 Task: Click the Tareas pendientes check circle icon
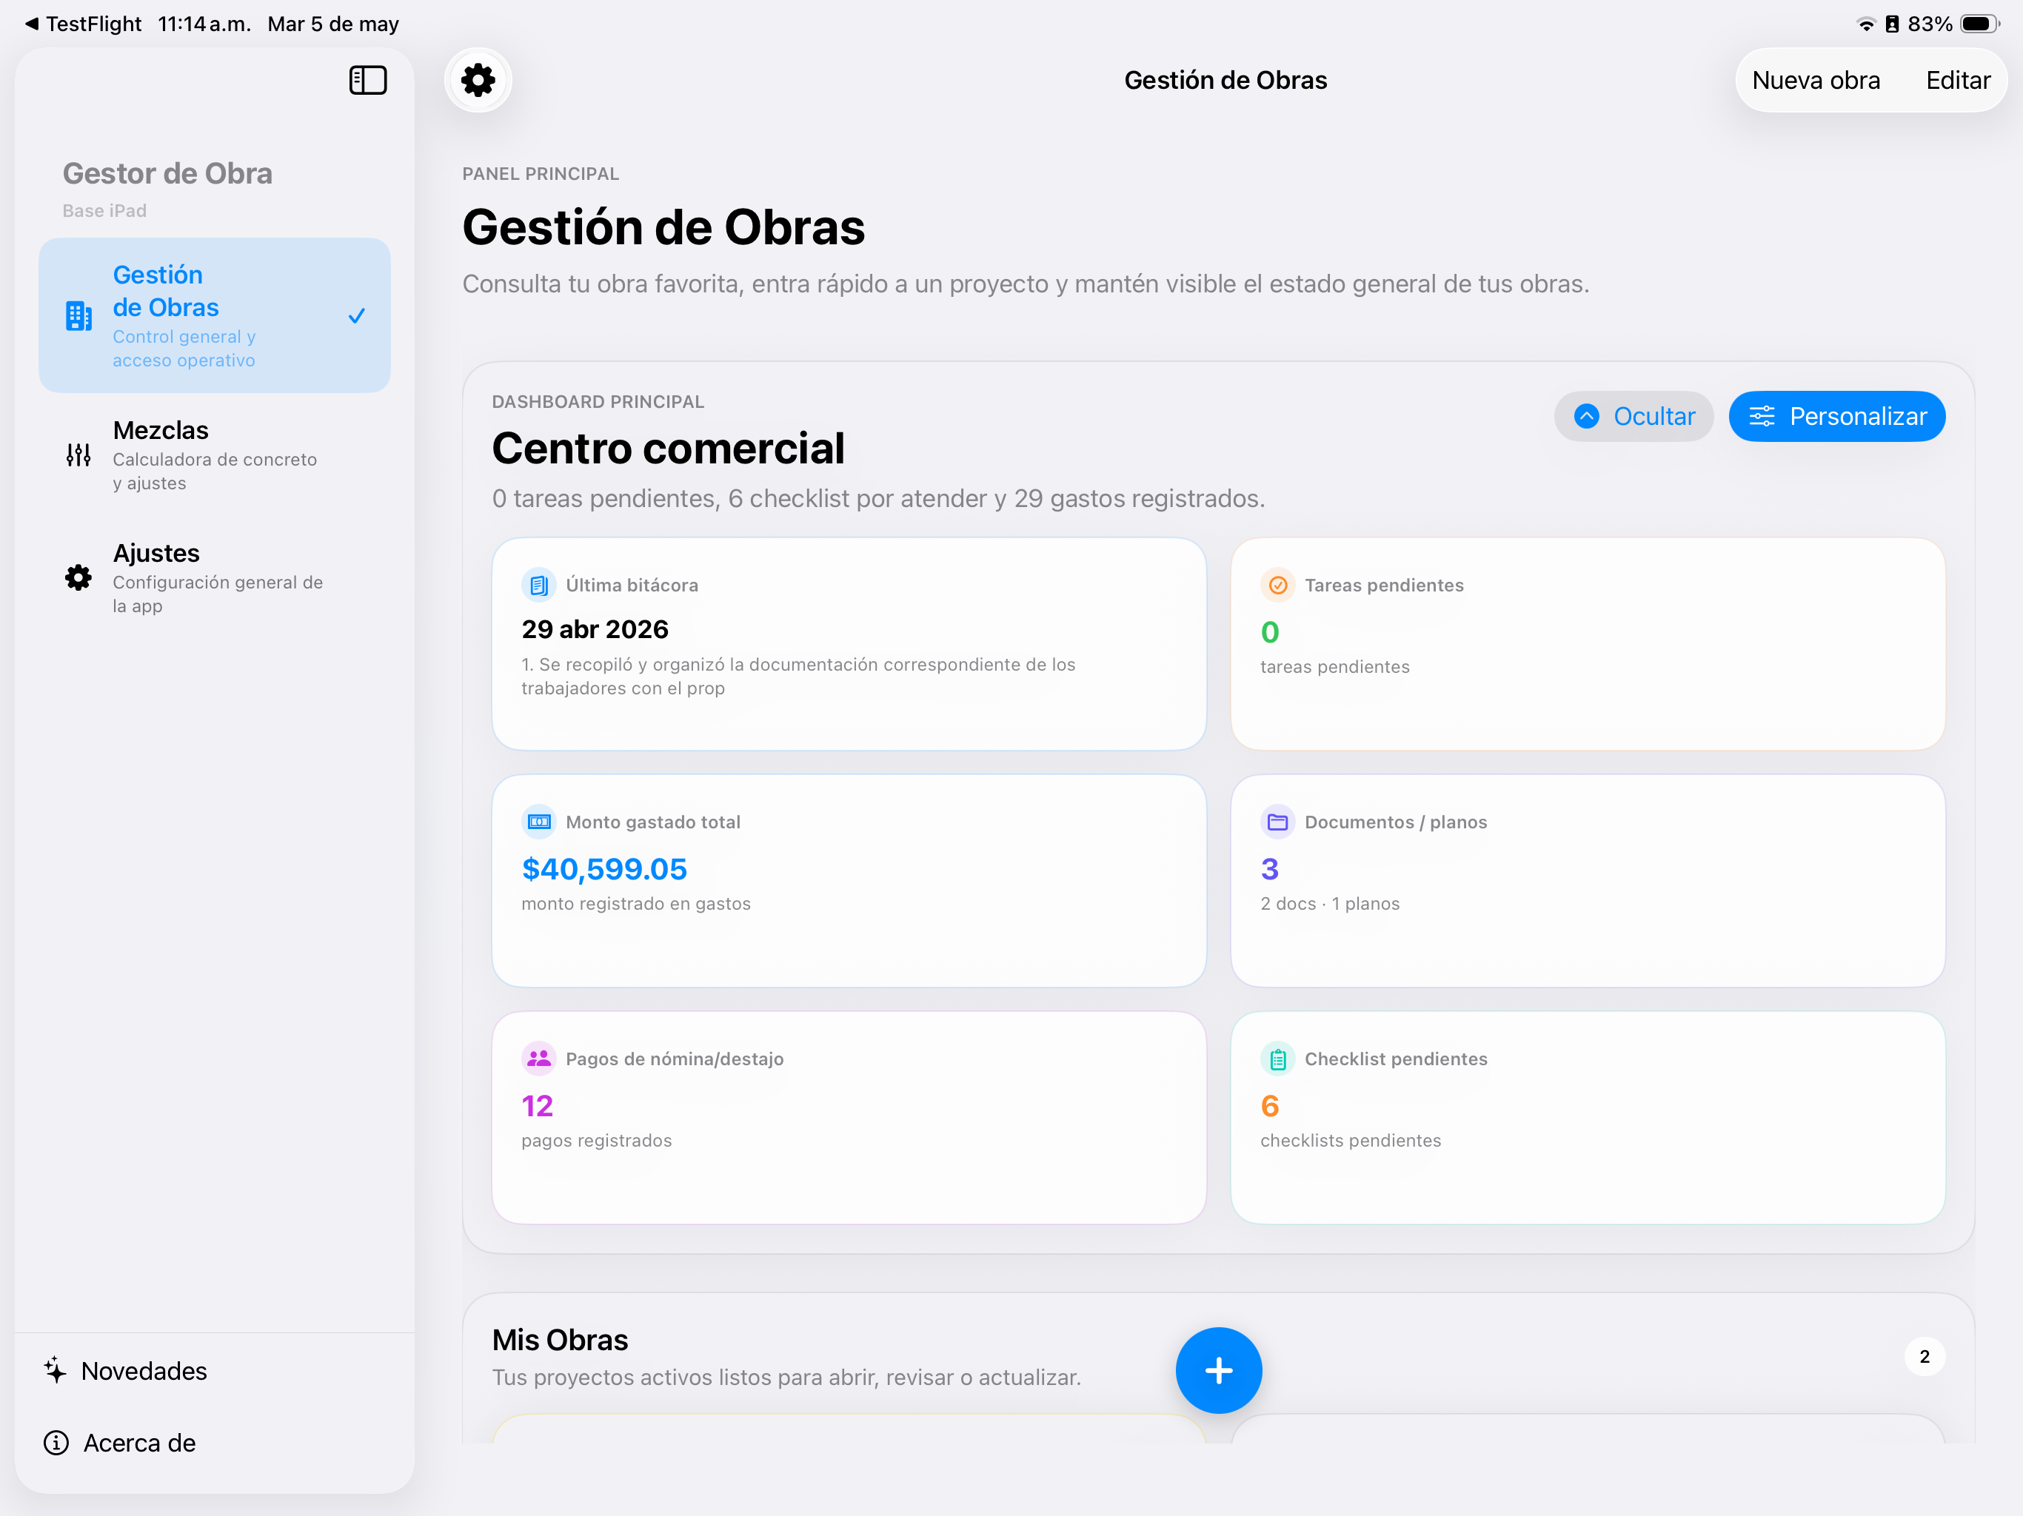(x=1277, y=586)
